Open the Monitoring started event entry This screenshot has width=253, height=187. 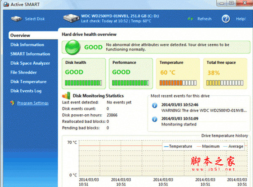click(179, 124)
